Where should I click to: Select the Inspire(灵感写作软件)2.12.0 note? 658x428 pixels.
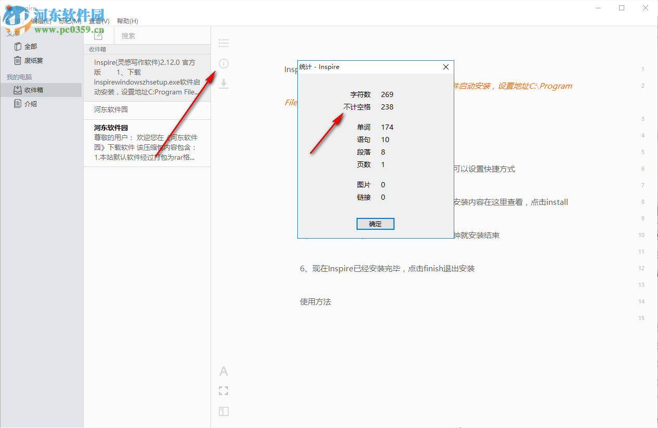[x=147, y=77]
